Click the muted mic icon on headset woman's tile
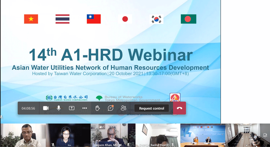The height and width of the screenshot is (147, 270). (53, 145)
